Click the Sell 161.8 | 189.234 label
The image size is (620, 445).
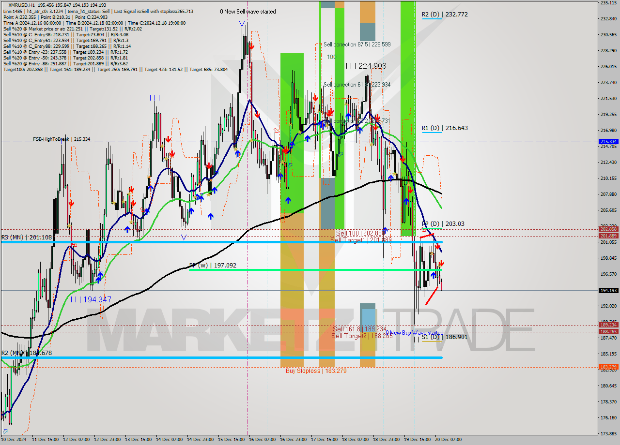click(359, 329)
